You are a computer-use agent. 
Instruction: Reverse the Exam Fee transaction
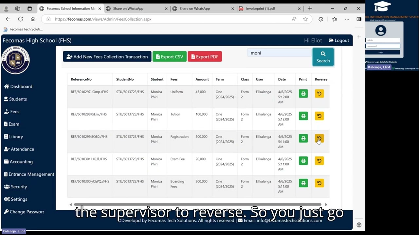coord(319,161)
